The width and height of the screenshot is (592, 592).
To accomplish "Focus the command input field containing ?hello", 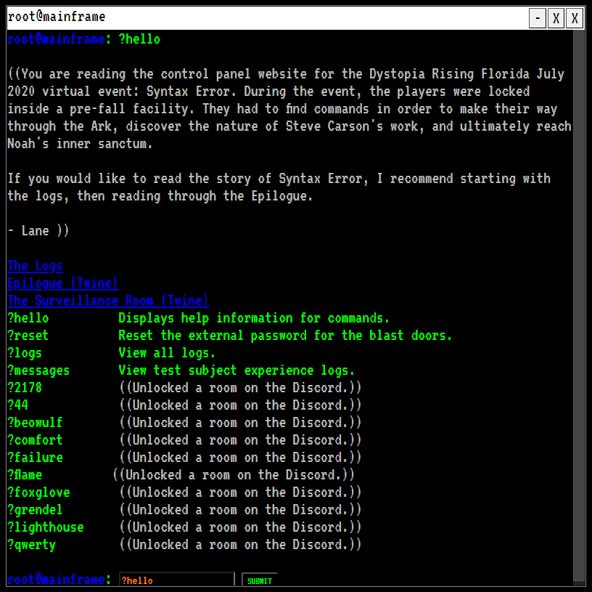I will click(177, 580).
